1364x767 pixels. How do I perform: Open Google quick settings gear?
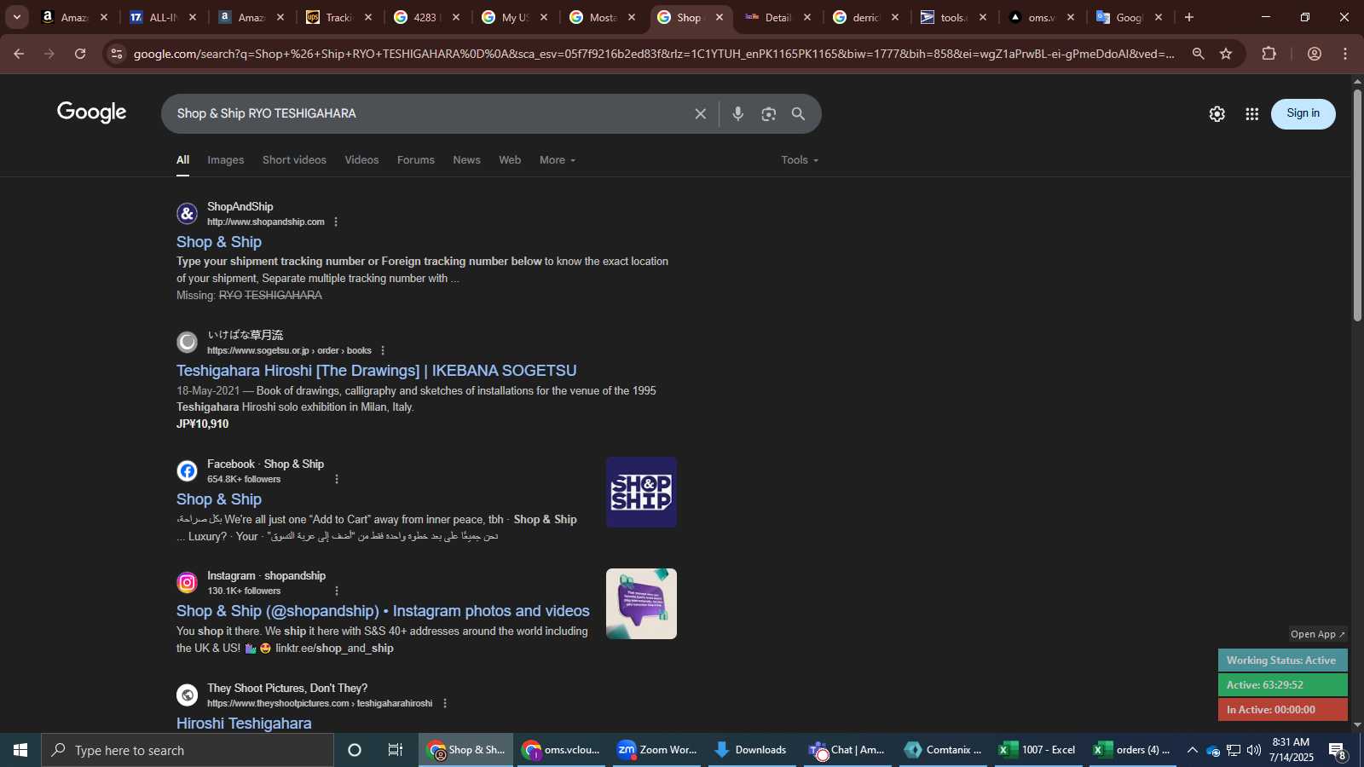point(1217,114)
